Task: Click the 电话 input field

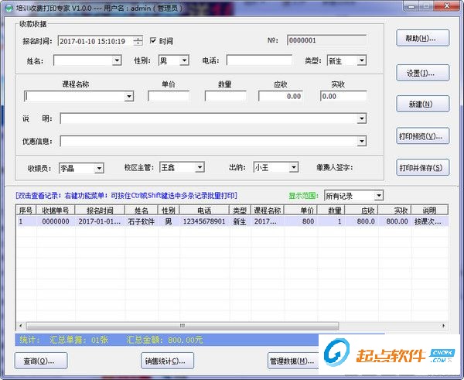Action: (x=259, y=60)
